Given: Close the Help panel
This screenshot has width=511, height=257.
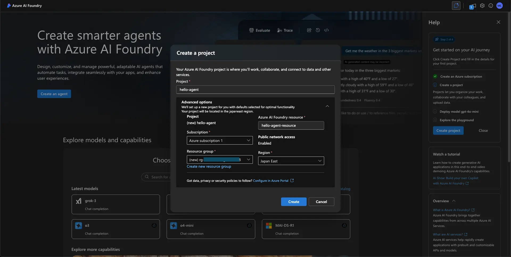Looking at the screenshot, I should point(498,22).
